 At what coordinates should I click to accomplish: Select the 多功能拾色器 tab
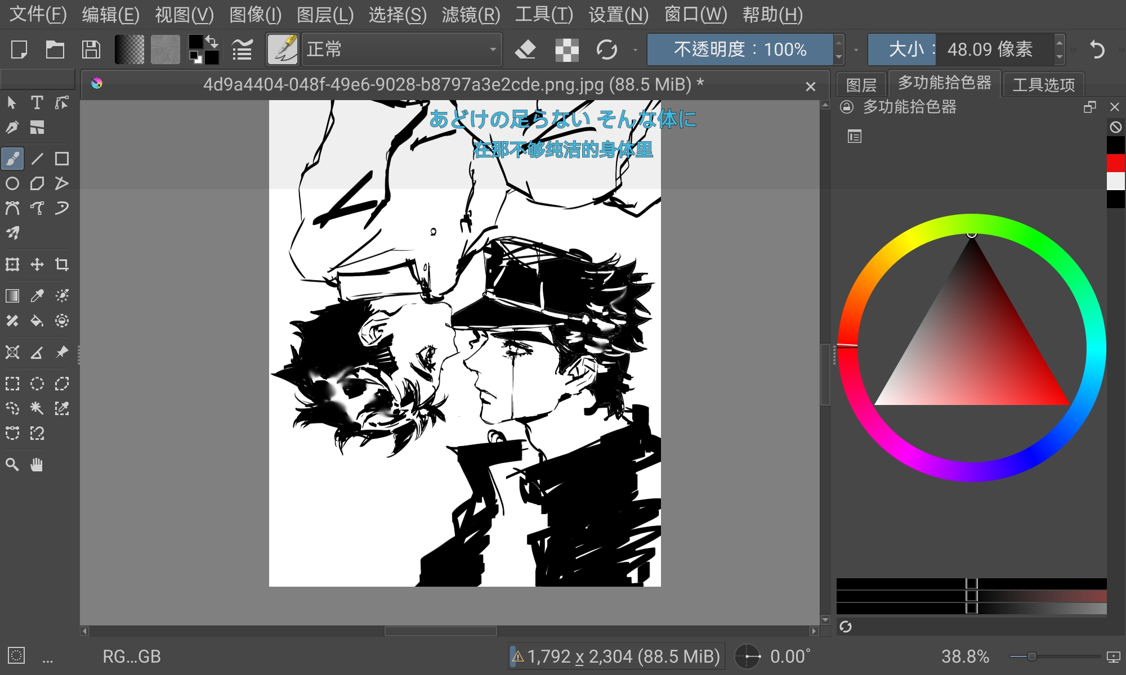[x=944, y=83]
